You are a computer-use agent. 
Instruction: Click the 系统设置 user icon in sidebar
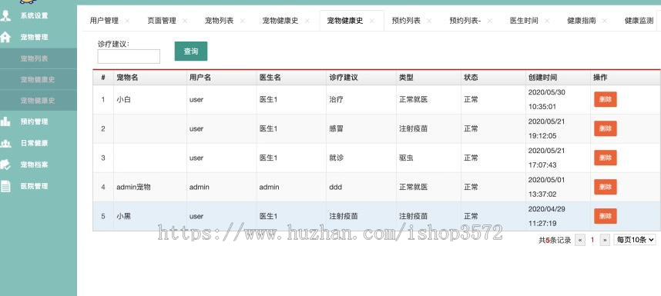point(5,16)
